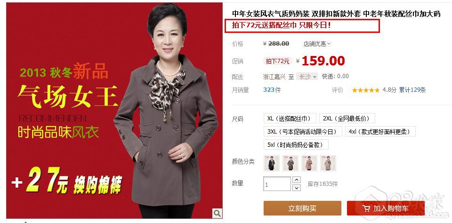Choose size XL（送搭配丝巾）
The height and width of the screenshot is (223, 452).
(x=290, y=119)
